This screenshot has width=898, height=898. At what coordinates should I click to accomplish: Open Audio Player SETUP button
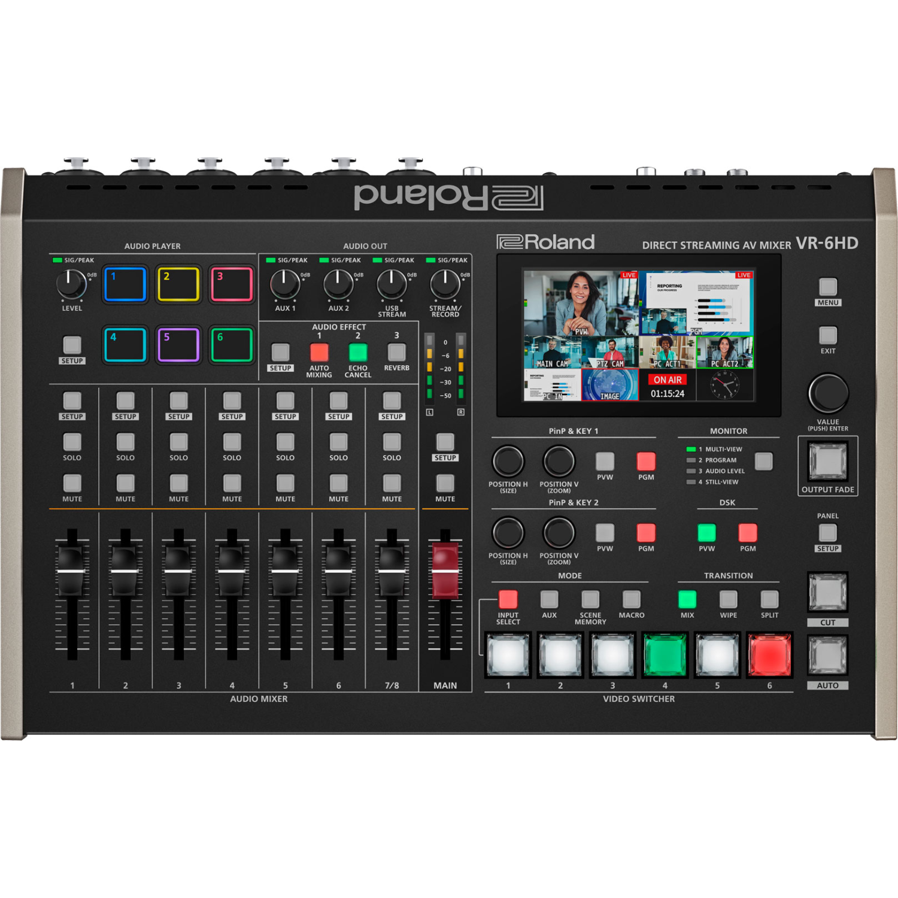click(x=72, y=345)
